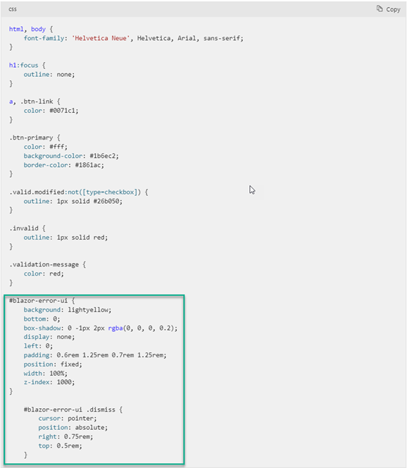Click the 'Helvetica Neue' font string
Screen dimensions: 407x468
[x=101, y=38]
